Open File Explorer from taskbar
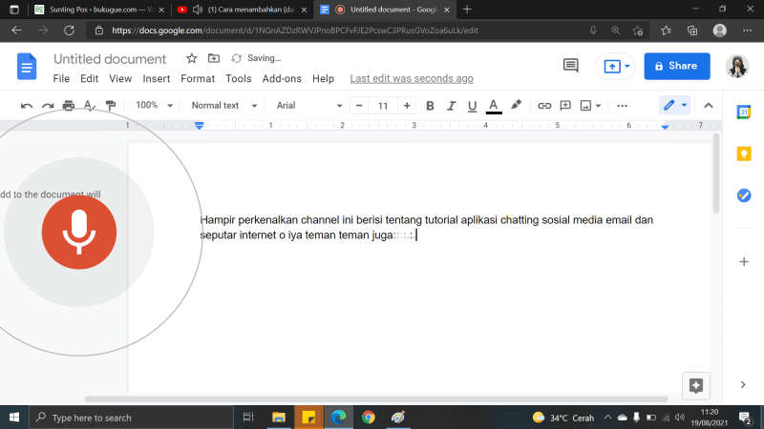 pos(279,418)
